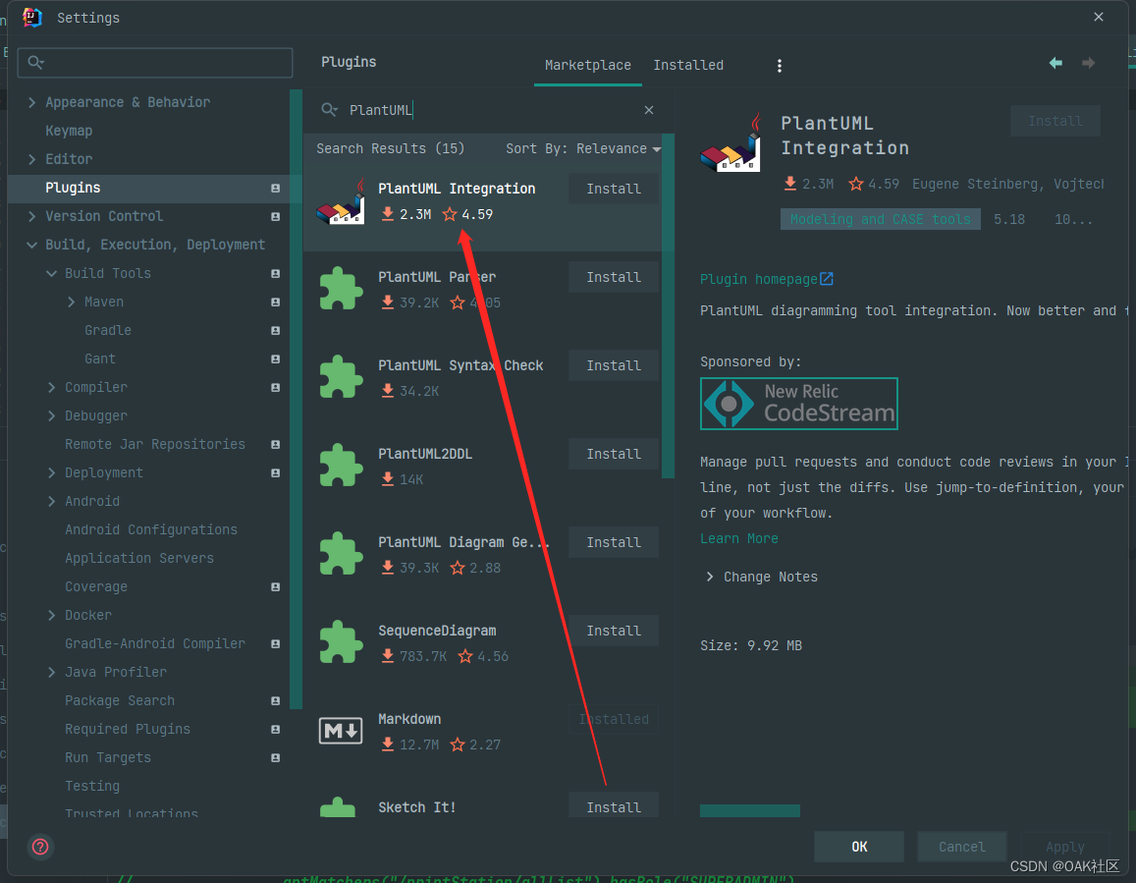
Task: Collapse Build, Execution, Deployment node
Action: point(31,245)
